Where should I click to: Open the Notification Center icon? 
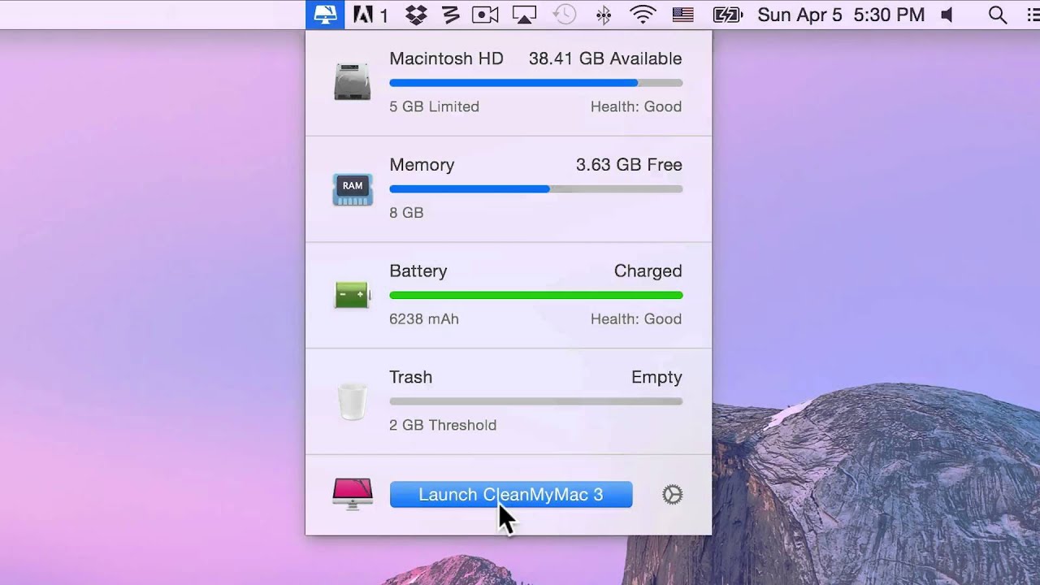1033,15
